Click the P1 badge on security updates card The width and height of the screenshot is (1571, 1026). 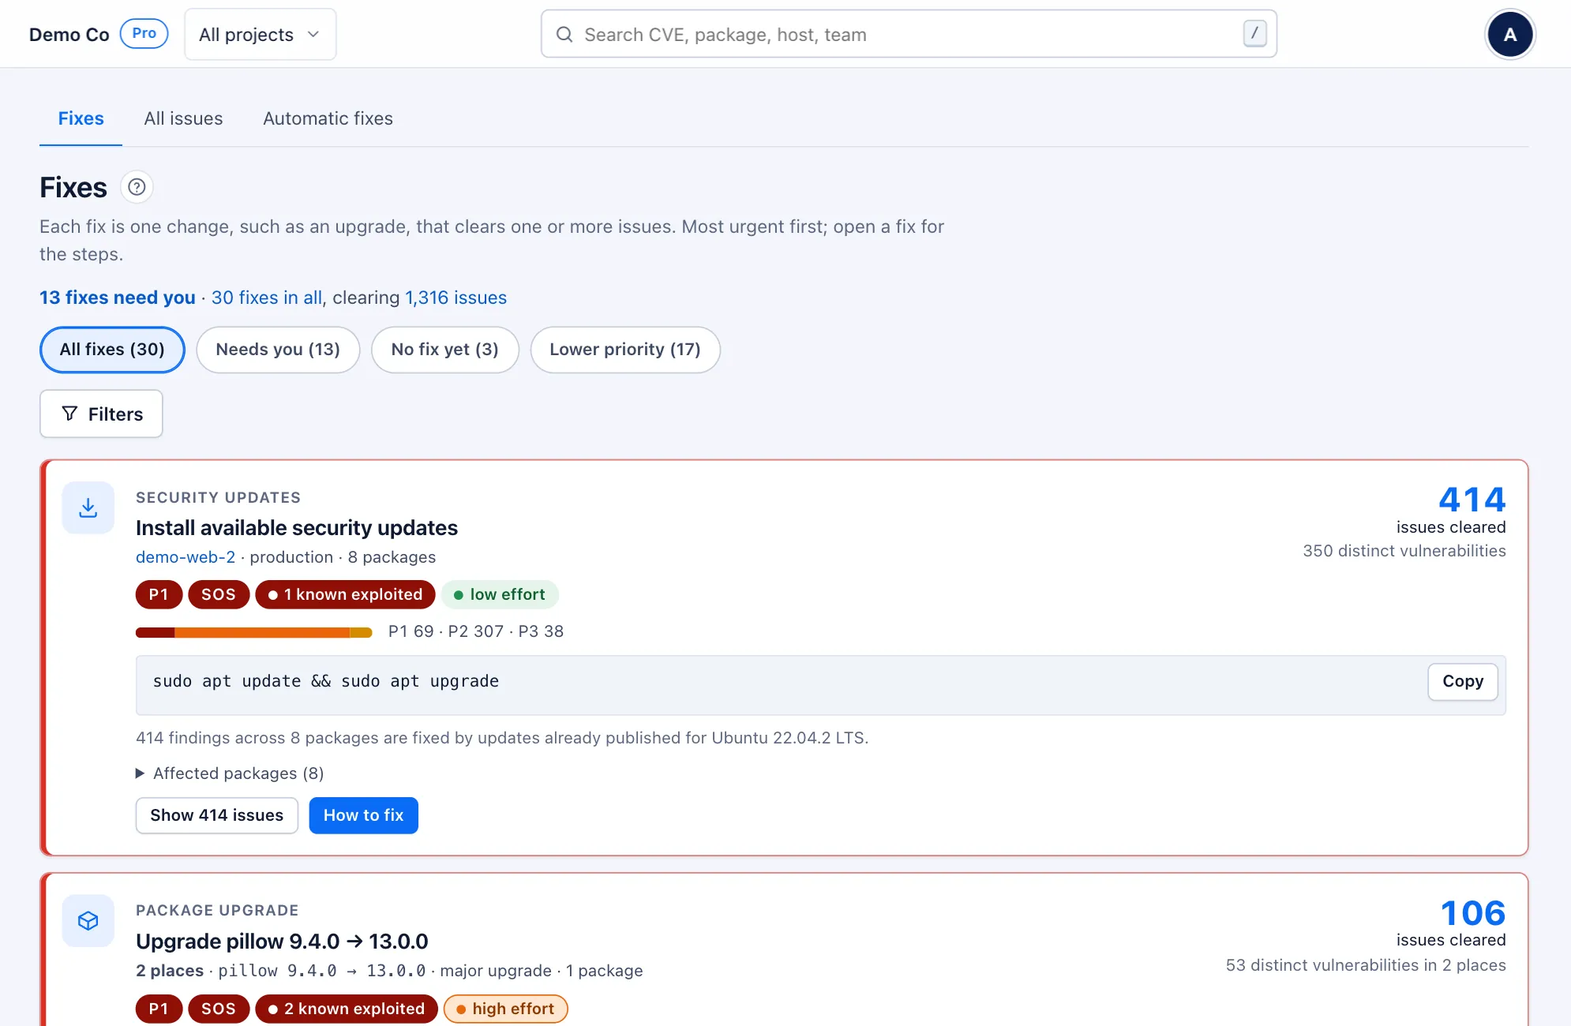click(x=159, y=594)
